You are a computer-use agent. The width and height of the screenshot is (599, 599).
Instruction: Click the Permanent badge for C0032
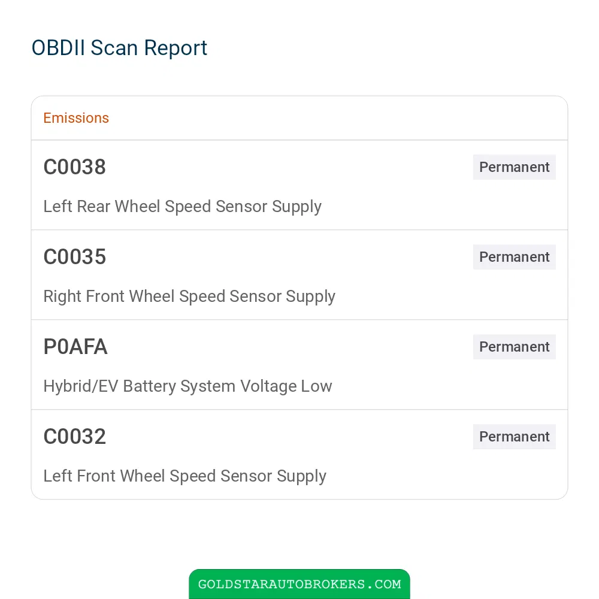[x=514, y=437]
